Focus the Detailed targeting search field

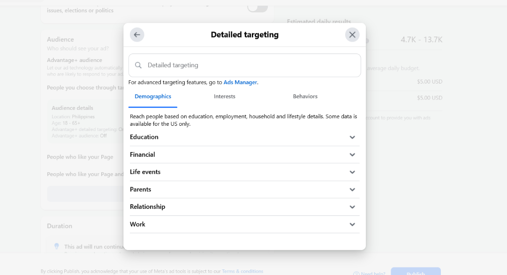244,65
